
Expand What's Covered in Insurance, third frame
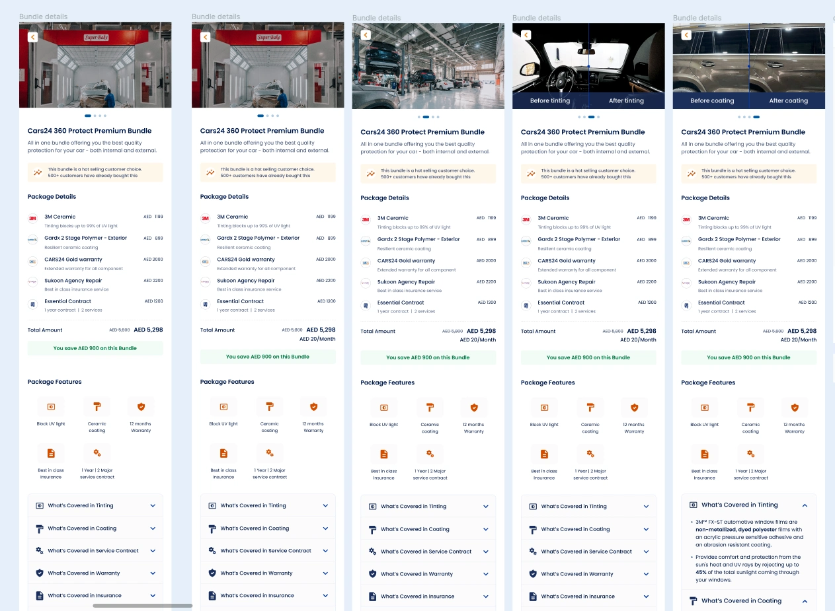pos(428,596)
